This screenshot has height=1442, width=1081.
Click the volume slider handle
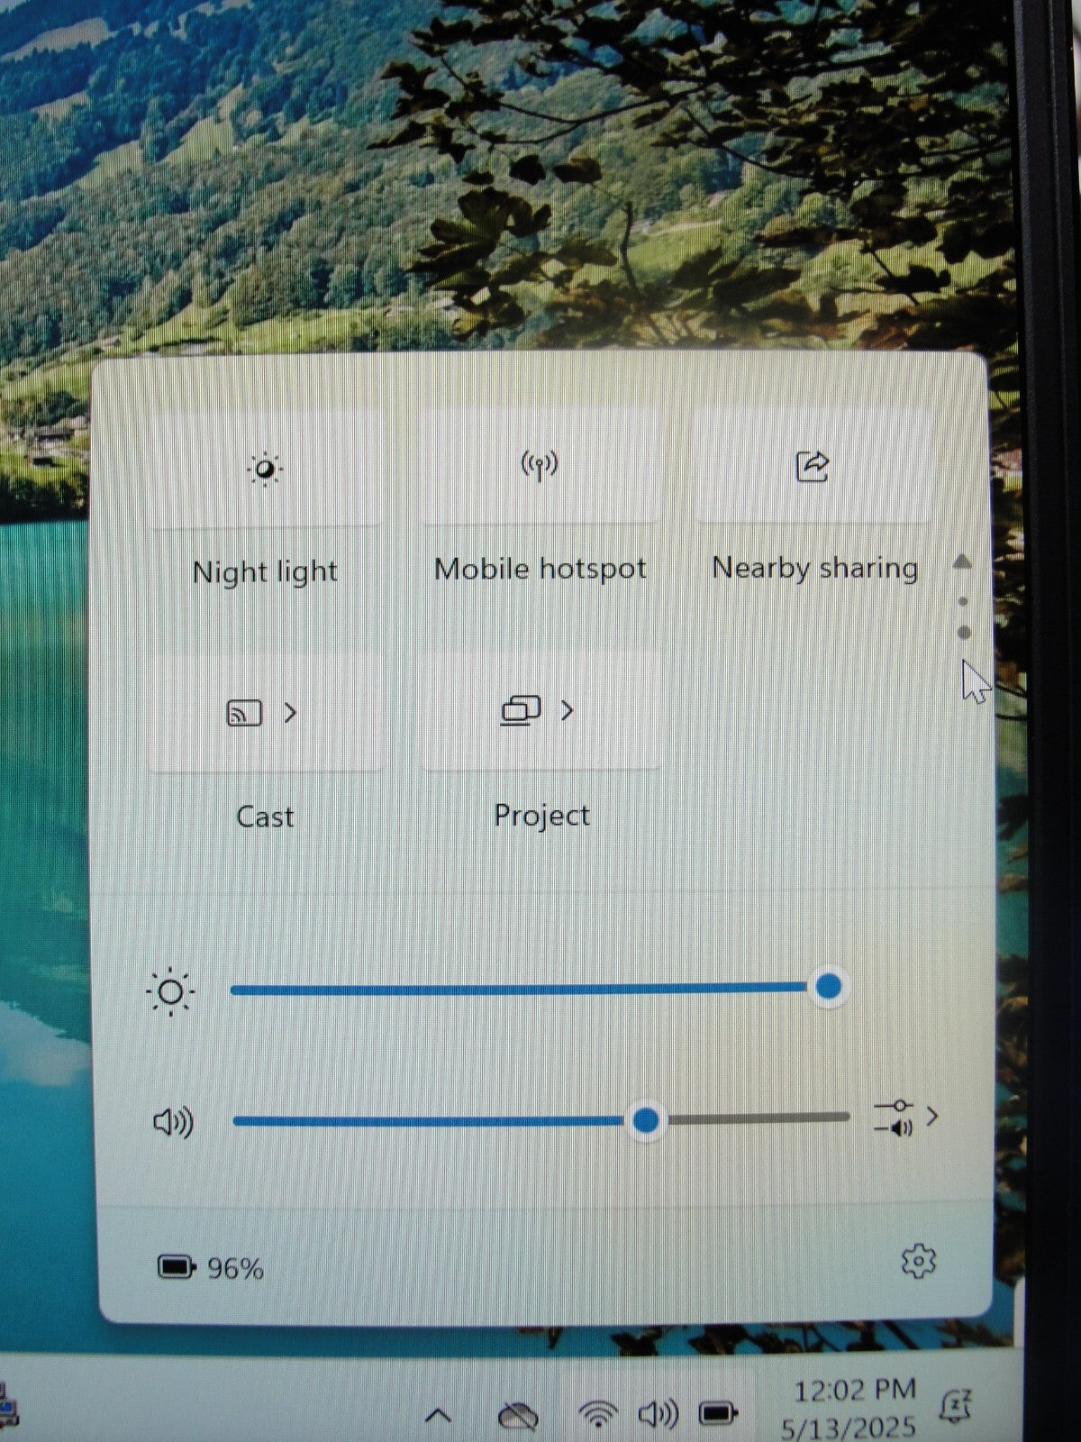tap(645, 1120)
